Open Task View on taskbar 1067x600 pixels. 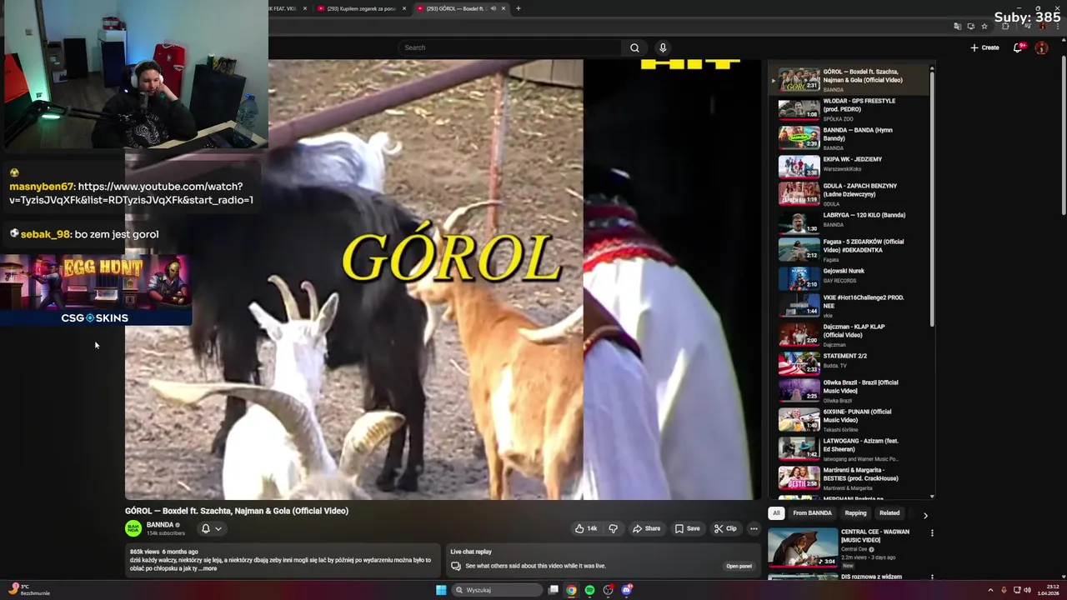coord(553,590)
